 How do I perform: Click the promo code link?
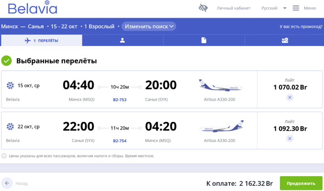301,27
